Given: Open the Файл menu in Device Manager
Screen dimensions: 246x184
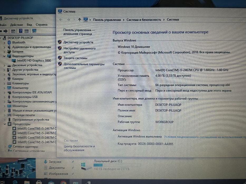Looking at the screenshot, I should (x=3, y=25).
